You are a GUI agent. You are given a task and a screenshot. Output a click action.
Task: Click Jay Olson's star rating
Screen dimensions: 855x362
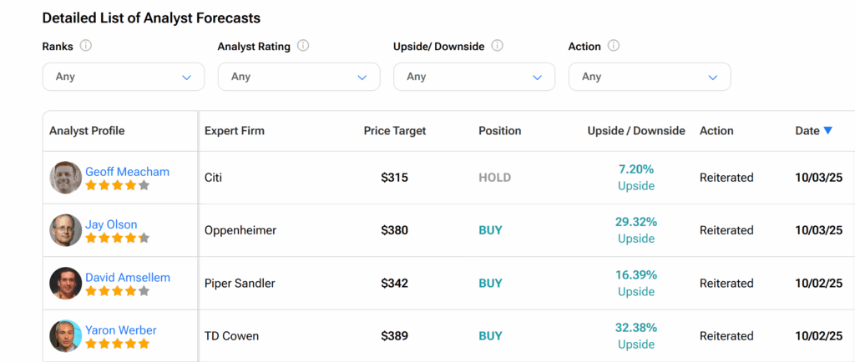(x=117, y=238)
